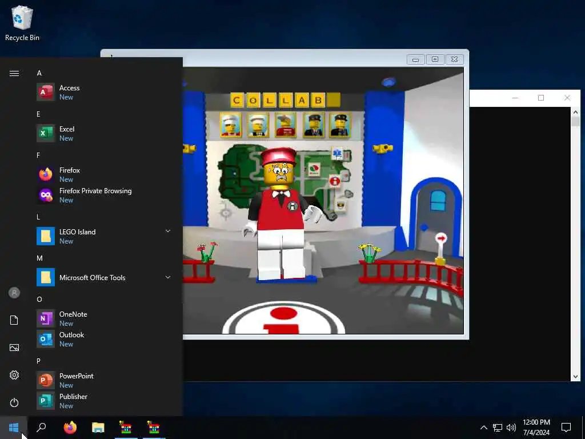
Task: Launch OneNote from the app list
Action: coord(104,318)
